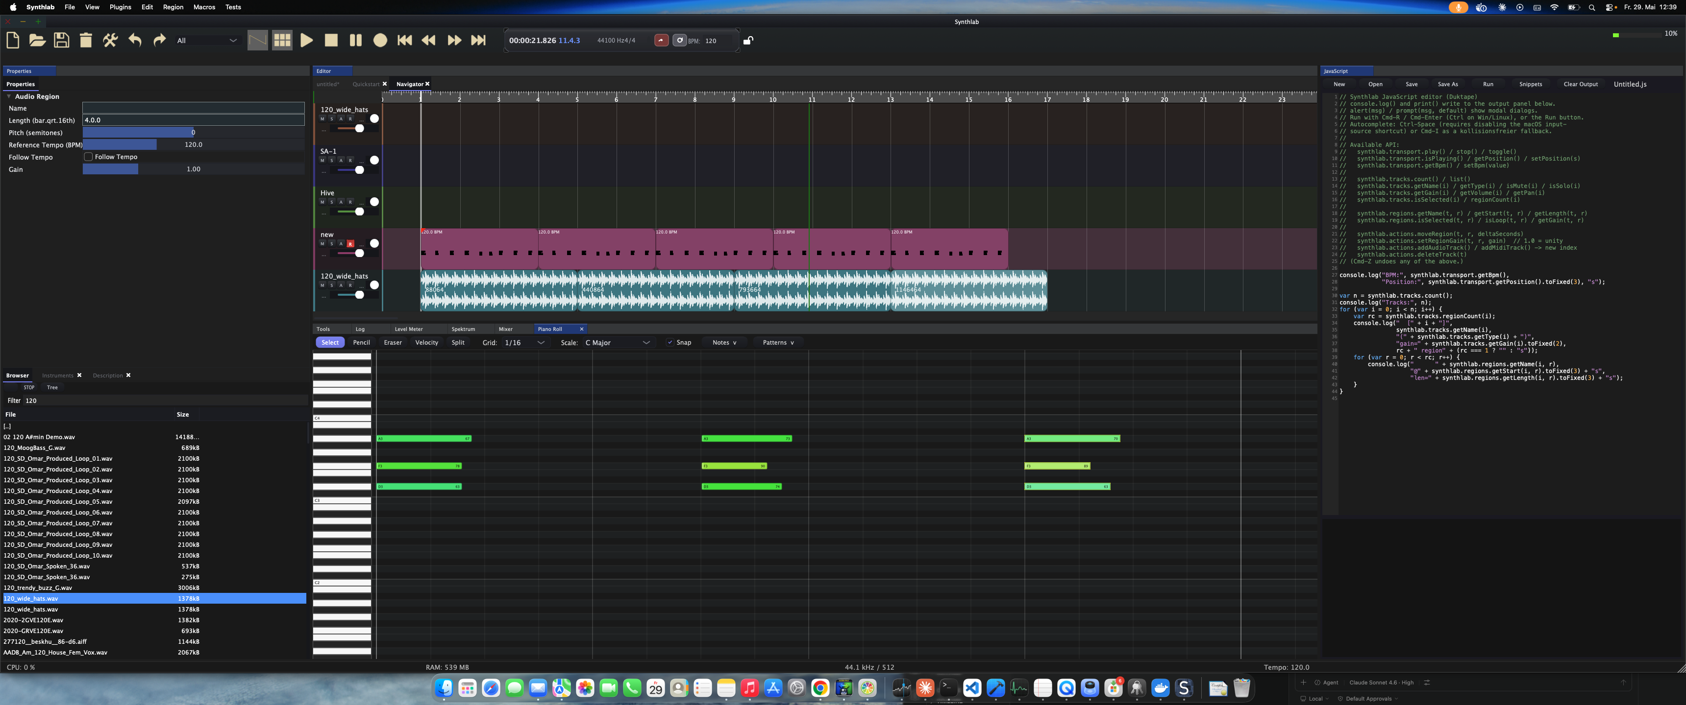The image size is (1686, 705).
Task: Arm record R on the Hive track
Action: [x=350, y=202]
